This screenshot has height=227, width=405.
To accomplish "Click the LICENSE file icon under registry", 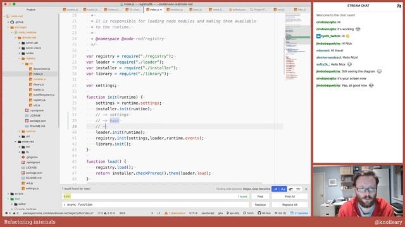I will click(x=27, y=115).
